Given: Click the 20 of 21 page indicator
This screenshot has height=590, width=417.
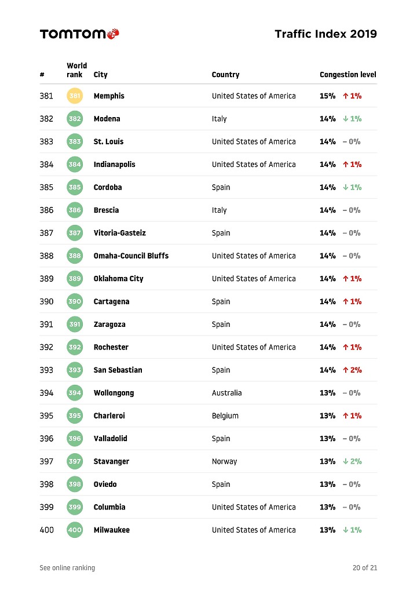Looking at the screenshot, I should pos(365,568).
